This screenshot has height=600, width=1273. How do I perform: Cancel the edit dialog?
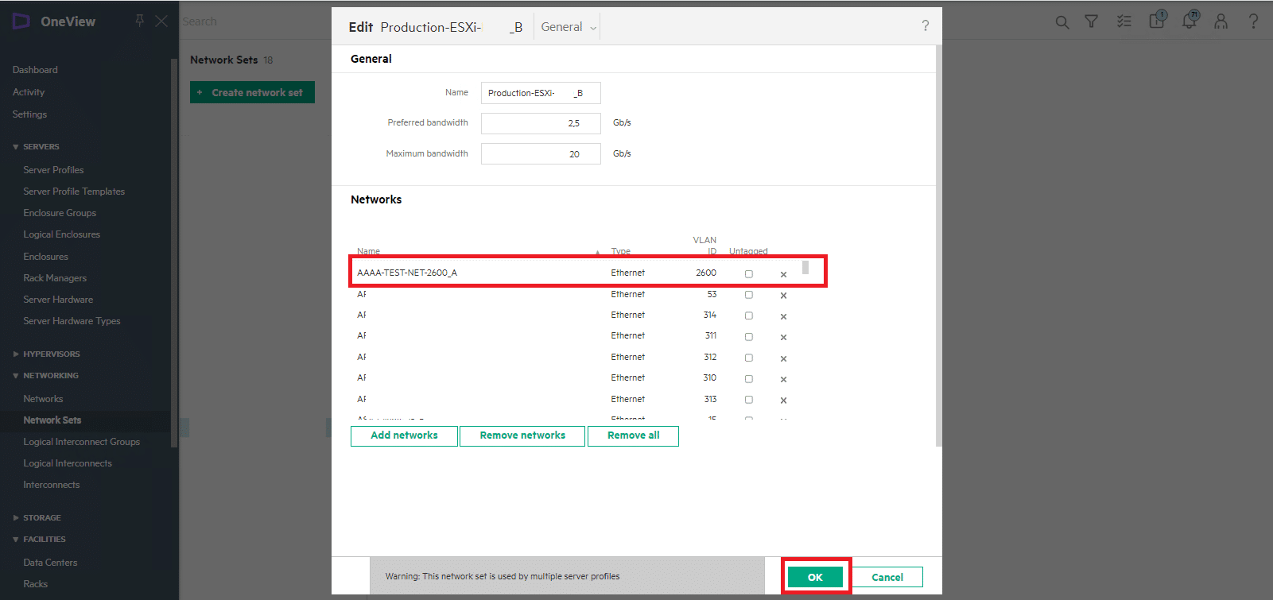(x=887, y=577)
